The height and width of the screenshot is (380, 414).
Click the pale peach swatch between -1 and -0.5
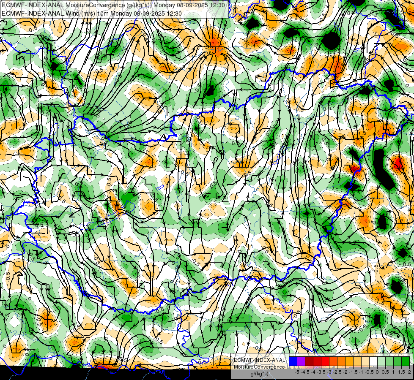coord(365,361)
